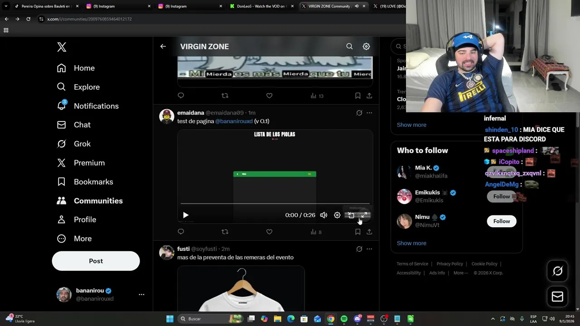Open the Grok floating button
The image size is (580, 326).
click(x=557, y=271)
